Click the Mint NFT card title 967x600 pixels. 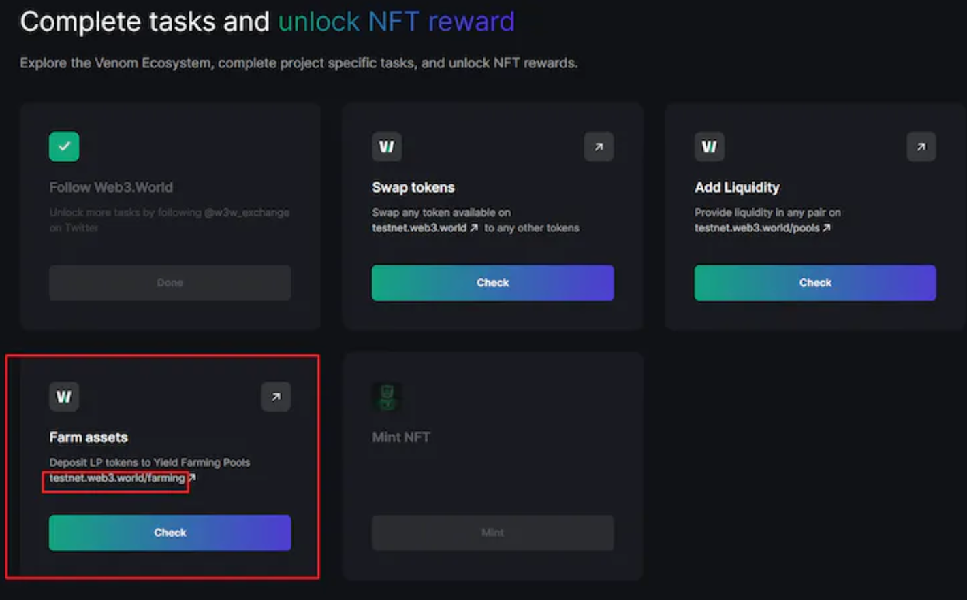[401, 437]
